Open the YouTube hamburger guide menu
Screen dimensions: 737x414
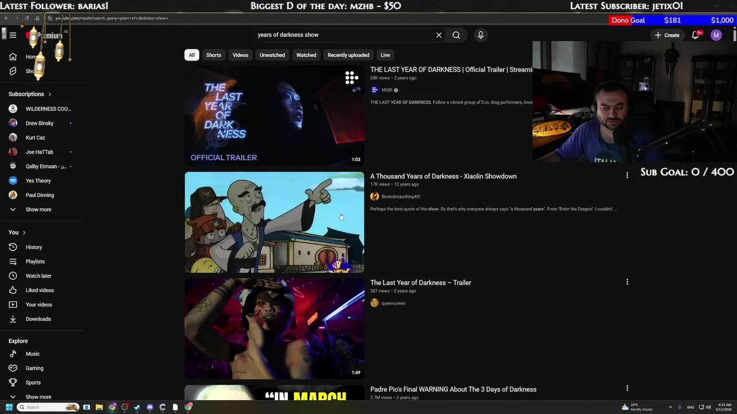click(x=13, y=35)
